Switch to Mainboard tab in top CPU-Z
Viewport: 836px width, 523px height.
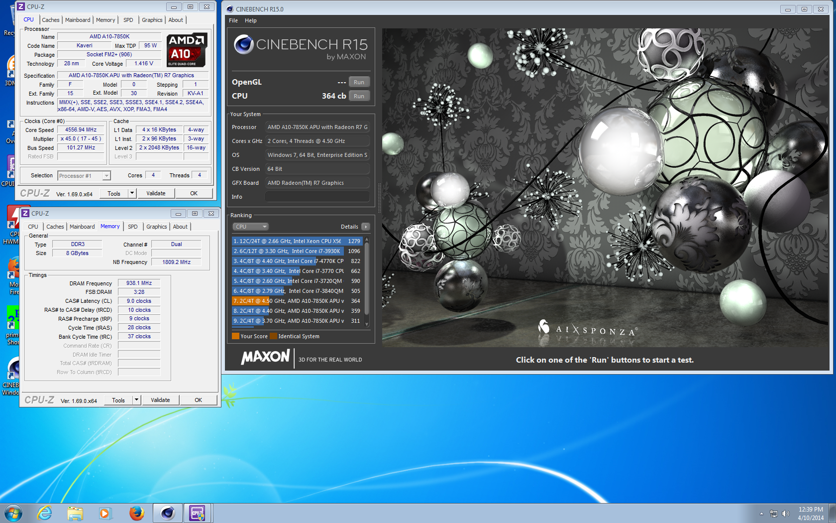click(x=78, y=20)
